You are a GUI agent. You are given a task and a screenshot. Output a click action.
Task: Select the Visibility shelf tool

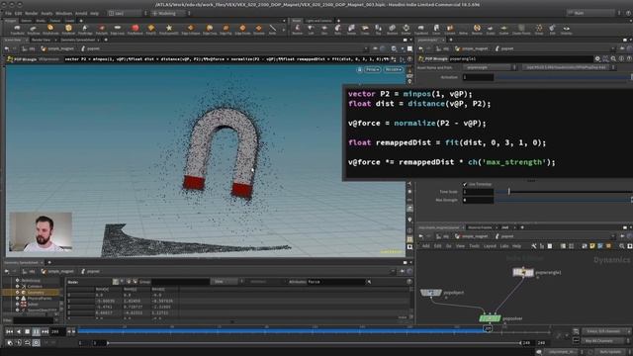(x=566, y=29)
